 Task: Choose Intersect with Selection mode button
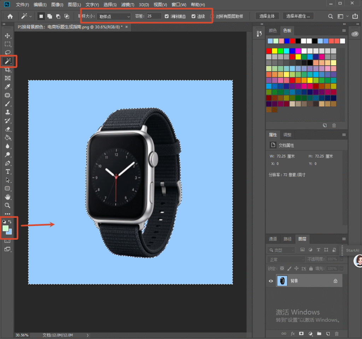(x=67, y=16)
